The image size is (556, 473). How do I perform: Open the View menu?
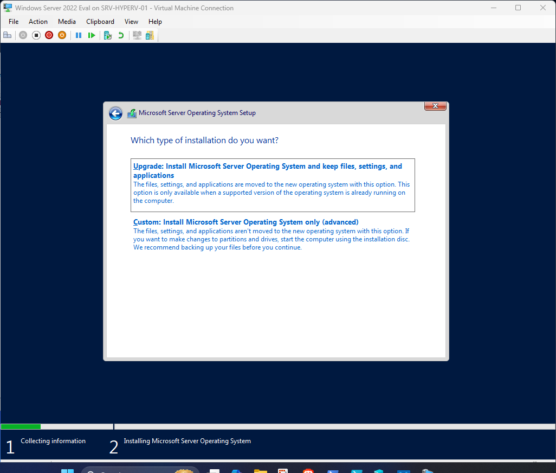(x=131, y=22)
